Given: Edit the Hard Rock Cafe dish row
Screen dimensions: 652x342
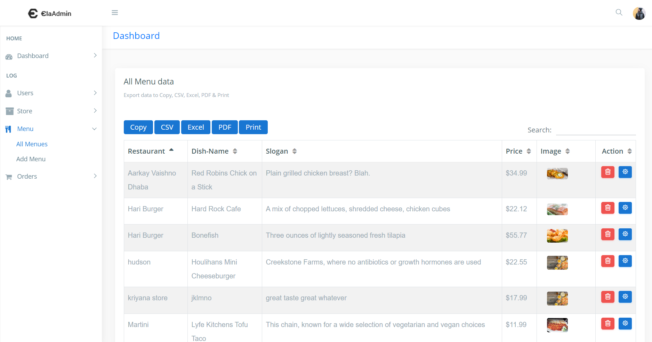Looking at the screenshot, I should tap(625, 208).
